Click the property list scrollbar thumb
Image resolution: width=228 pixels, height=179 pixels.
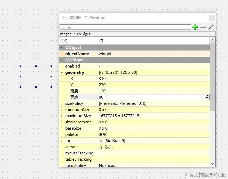click(x=213, y=77)
